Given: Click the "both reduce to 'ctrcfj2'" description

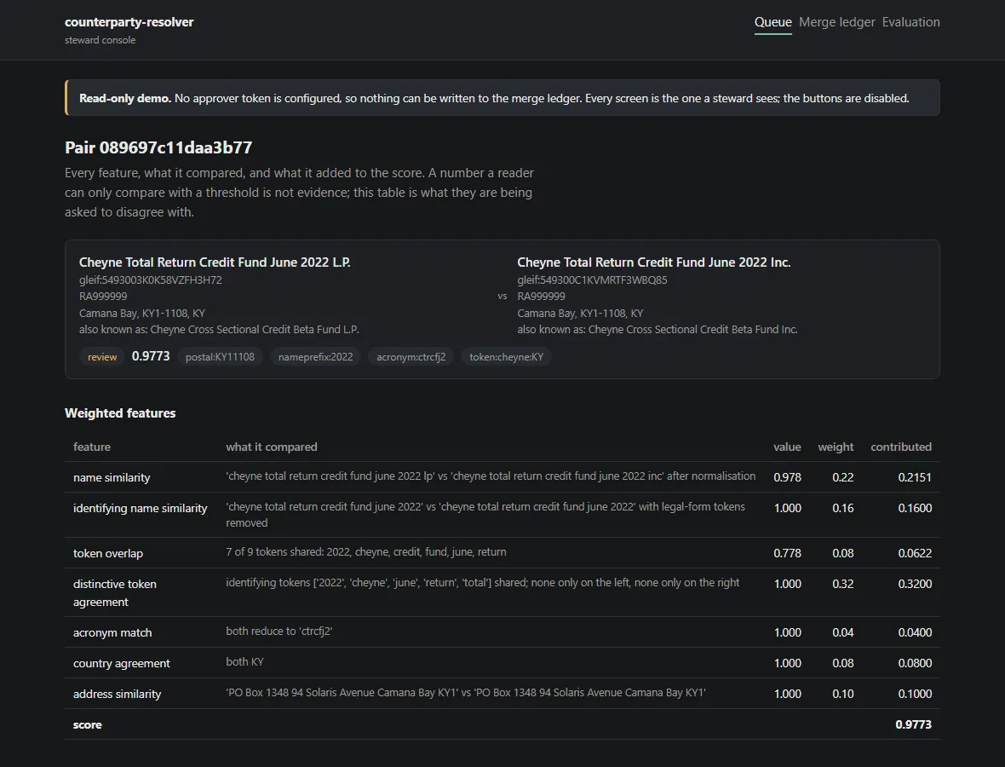Looking at the screenshot, I should [x=279, y=631].
